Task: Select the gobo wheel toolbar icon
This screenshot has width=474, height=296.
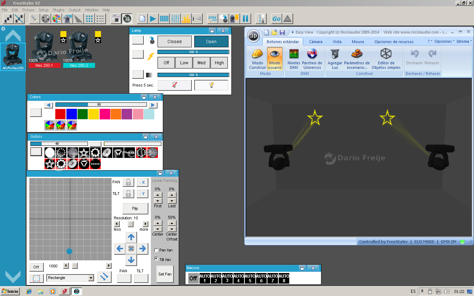Action: [x=45, y=18]
